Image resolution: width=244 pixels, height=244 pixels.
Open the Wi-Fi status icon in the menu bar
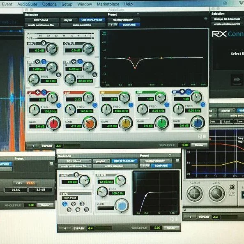coord(241,3)
